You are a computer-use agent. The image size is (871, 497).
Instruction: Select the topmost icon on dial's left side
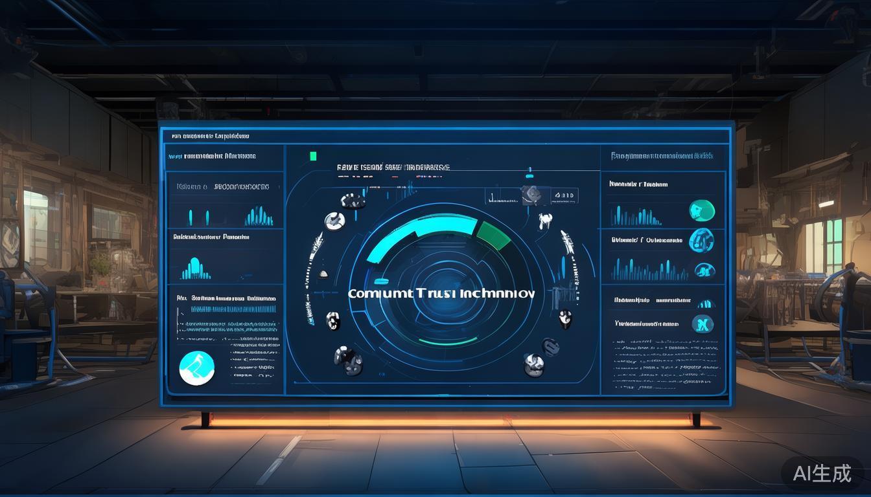click(x=353, y=200)
